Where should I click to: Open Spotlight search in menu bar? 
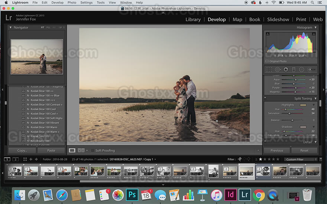(312, 3)
